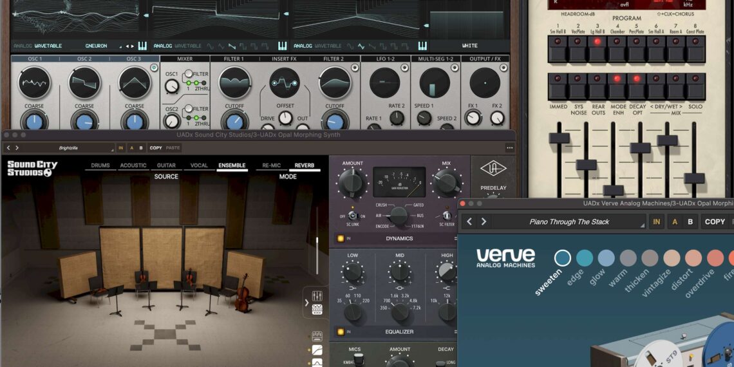Viewport: 734px width, 367px height.
Task: Flip the SC FILTER switch
Action: click(446, 216)
